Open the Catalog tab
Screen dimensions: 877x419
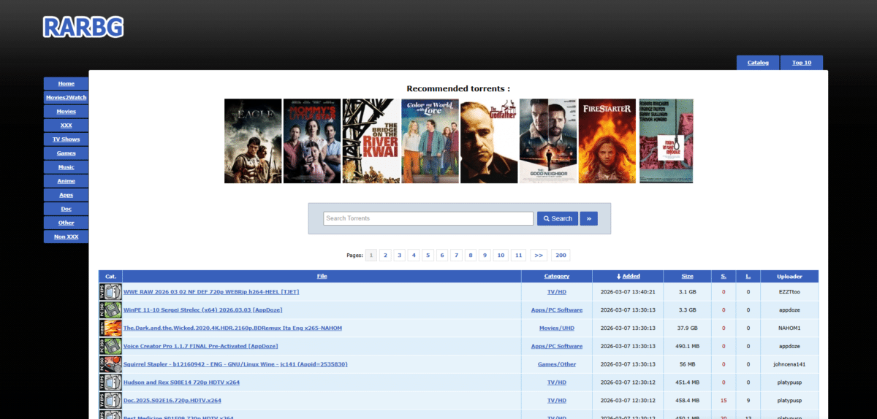pos(758,63)
